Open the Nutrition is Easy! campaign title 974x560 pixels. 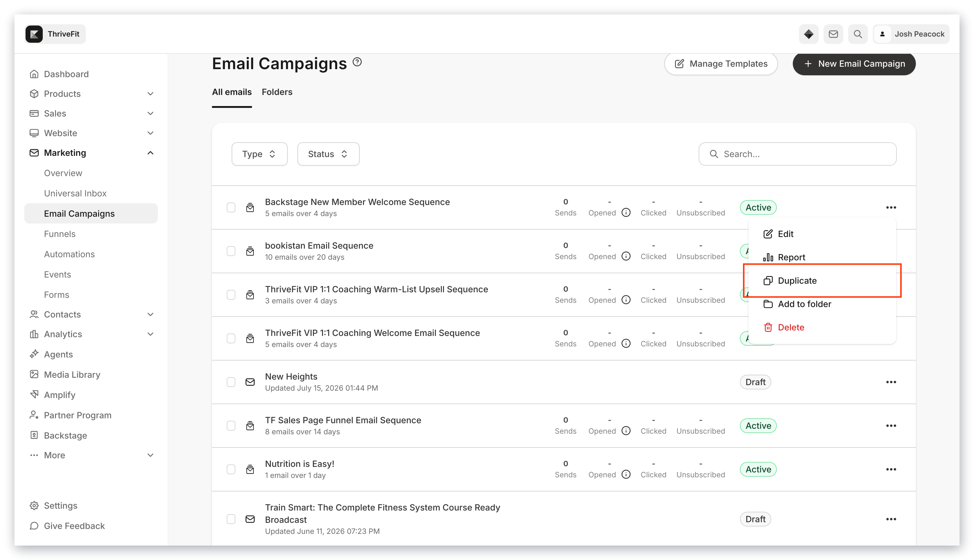(x=299, y=463)
